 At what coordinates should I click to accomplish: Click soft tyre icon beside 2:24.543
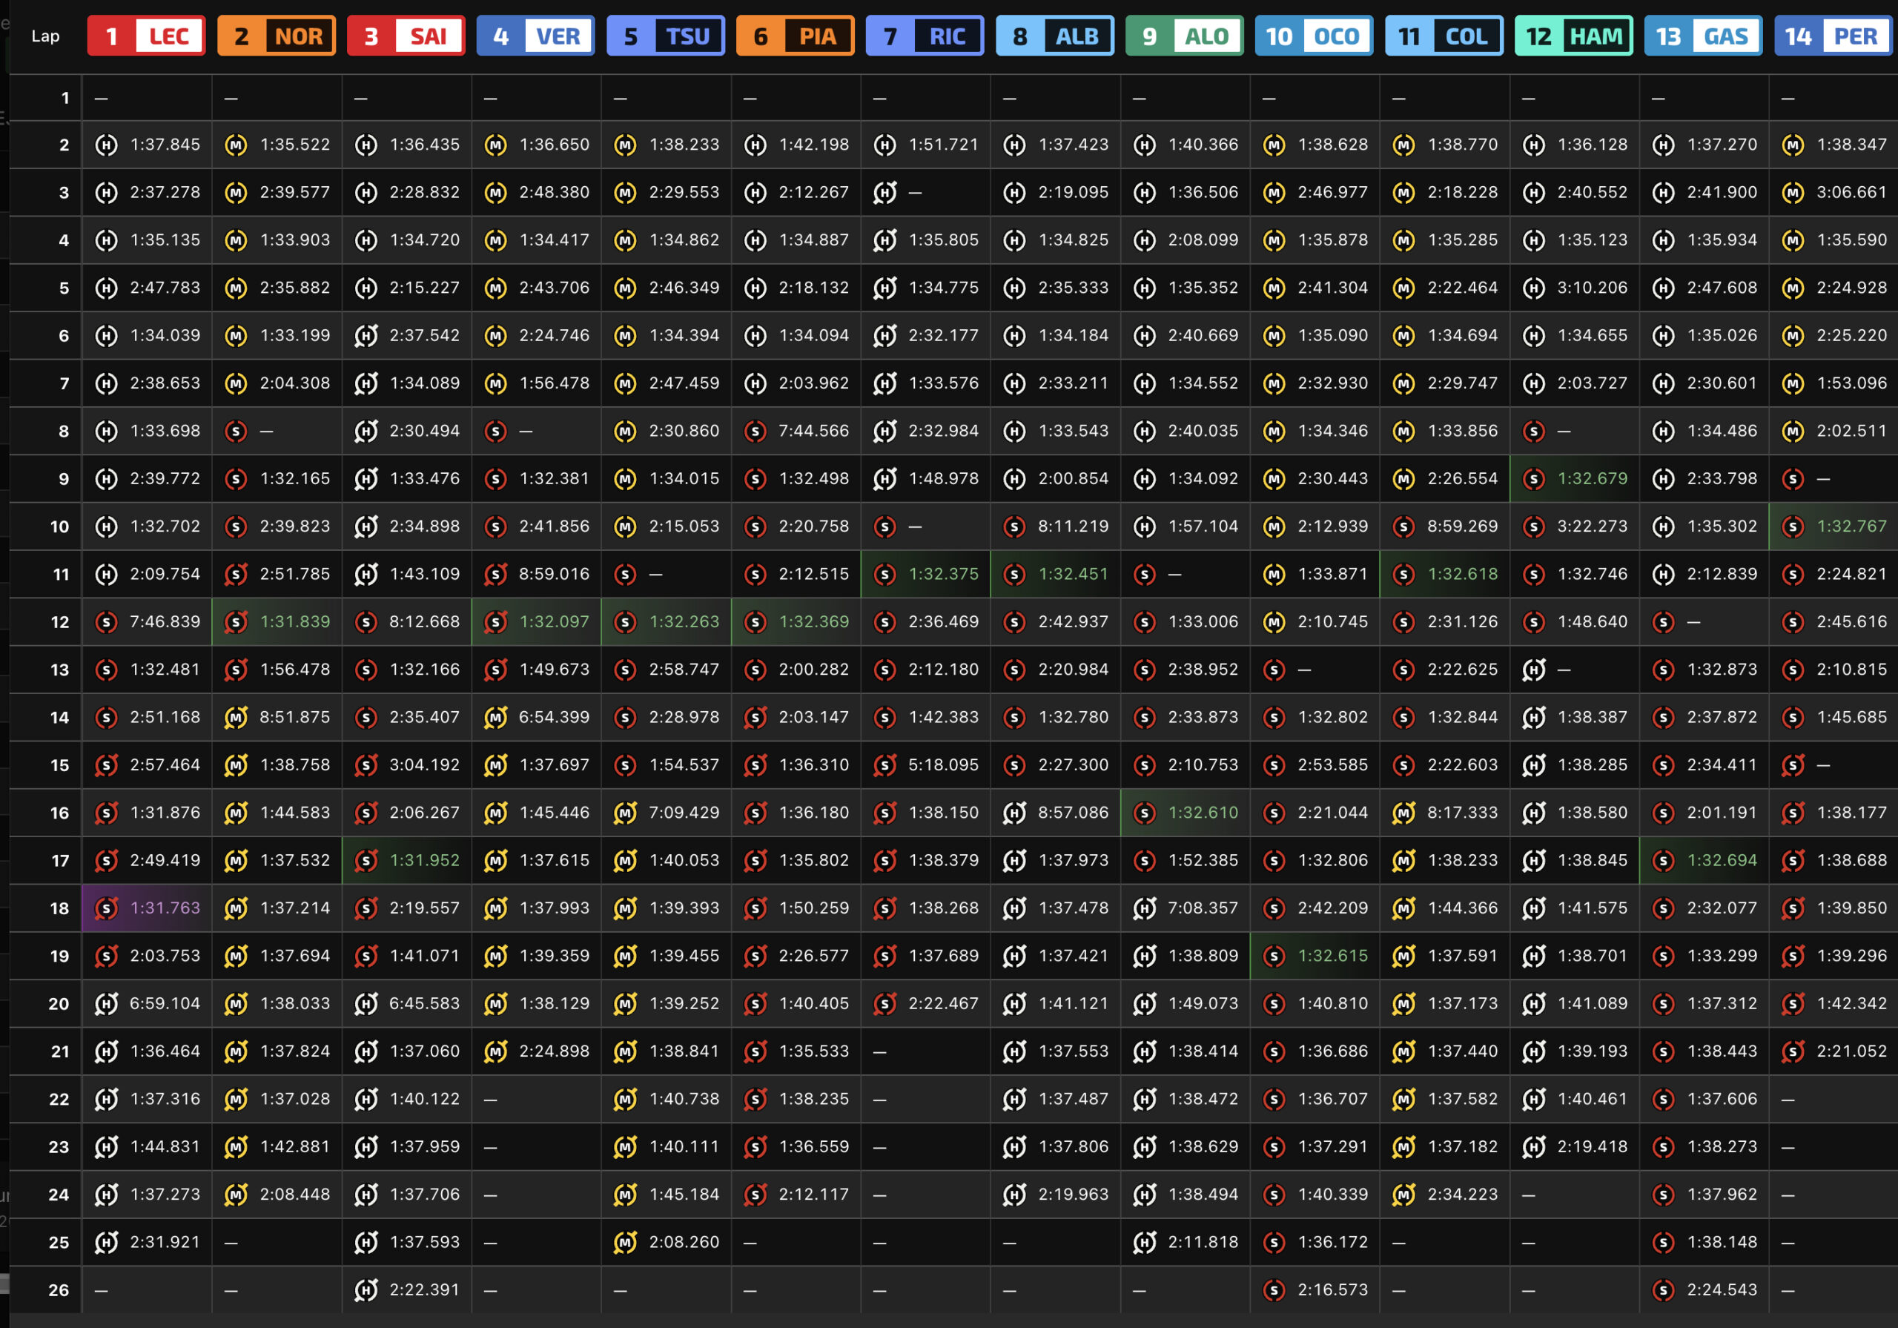1663,1290
